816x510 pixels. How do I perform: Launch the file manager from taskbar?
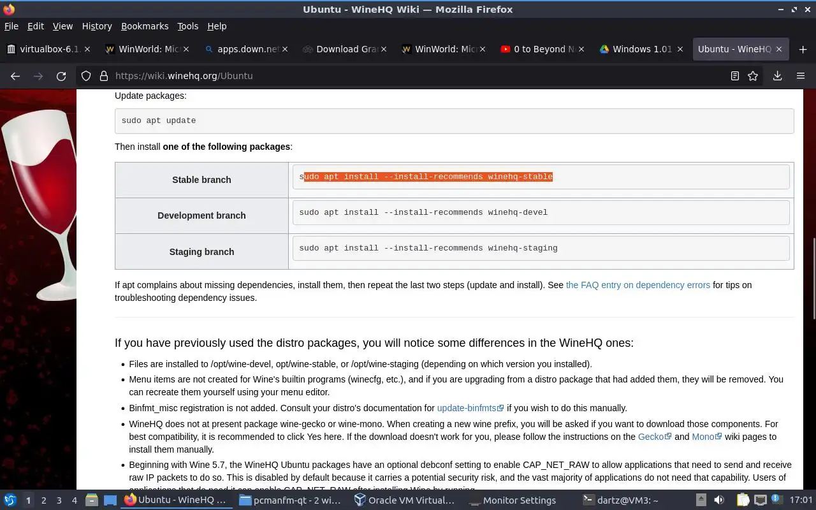(91, 500)
